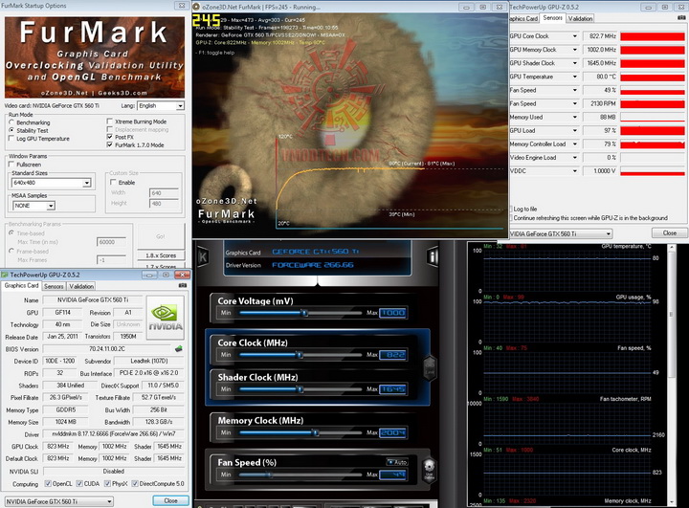The width and height of the screenshot is (689, 508).
Task: Open the GPU Core Clock sensor dropdown
Action: tap(575, 36)
